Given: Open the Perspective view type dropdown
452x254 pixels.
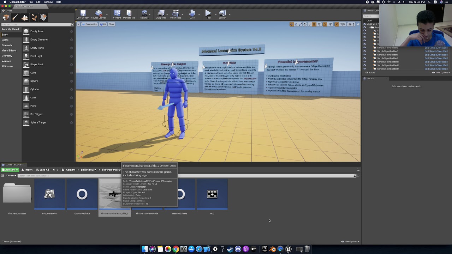Looking at the screenshot, I should point(90,24).
